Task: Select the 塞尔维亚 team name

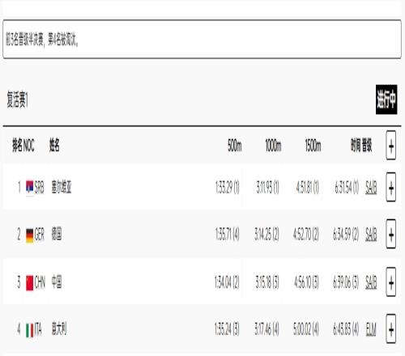Action: click(62, 187)
